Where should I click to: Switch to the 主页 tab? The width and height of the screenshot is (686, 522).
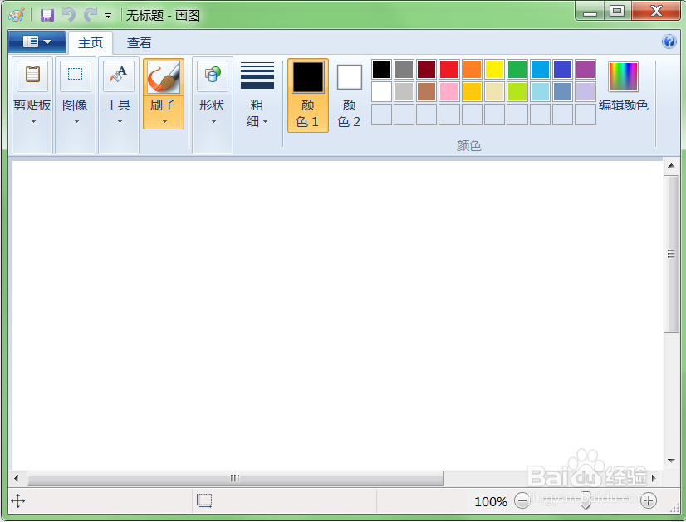point(91,43)
